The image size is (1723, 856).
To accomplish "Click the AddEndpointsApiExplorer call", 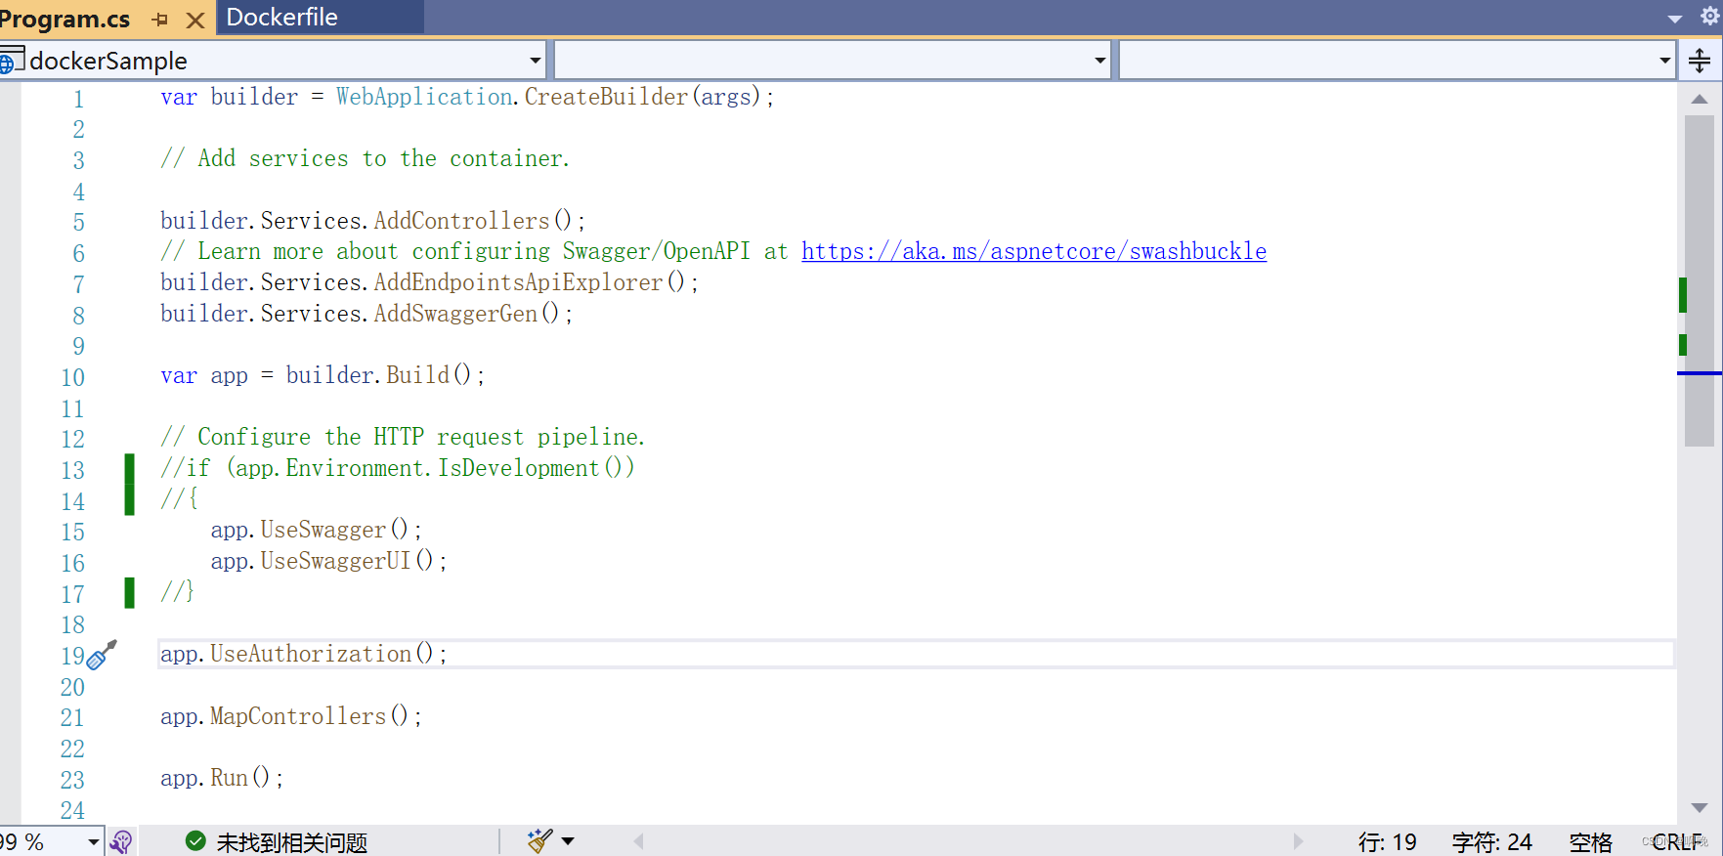I will point(518,282).
